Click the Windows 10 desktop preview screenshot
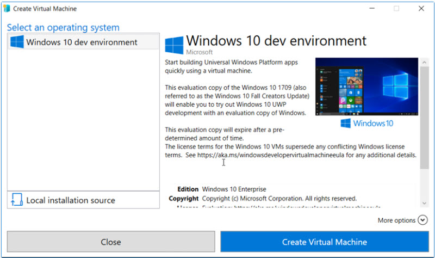The height and width of the screenshot is (258, 435). tap(366, 87)
